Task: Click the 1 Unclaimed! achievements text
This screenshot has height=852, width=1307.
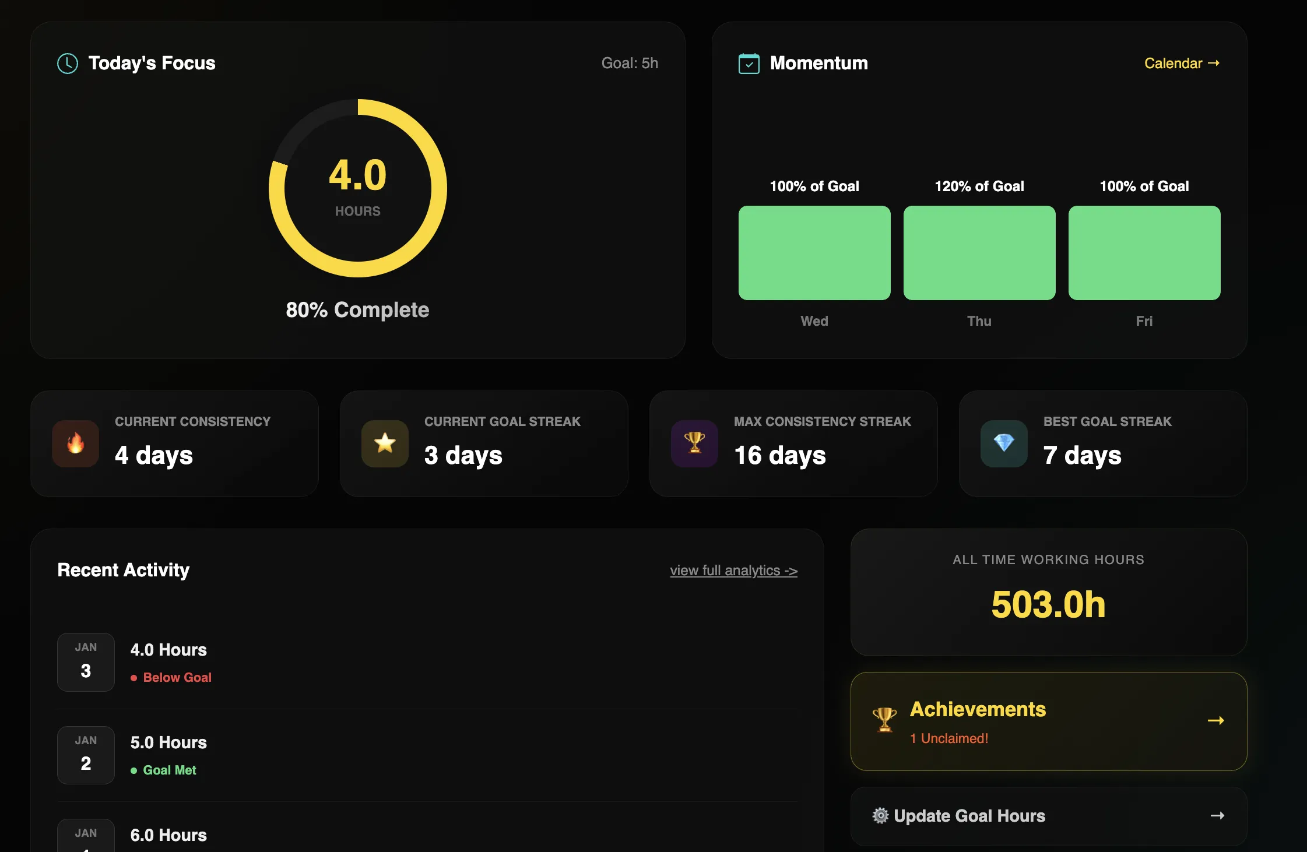Action: tap(949, 738)
